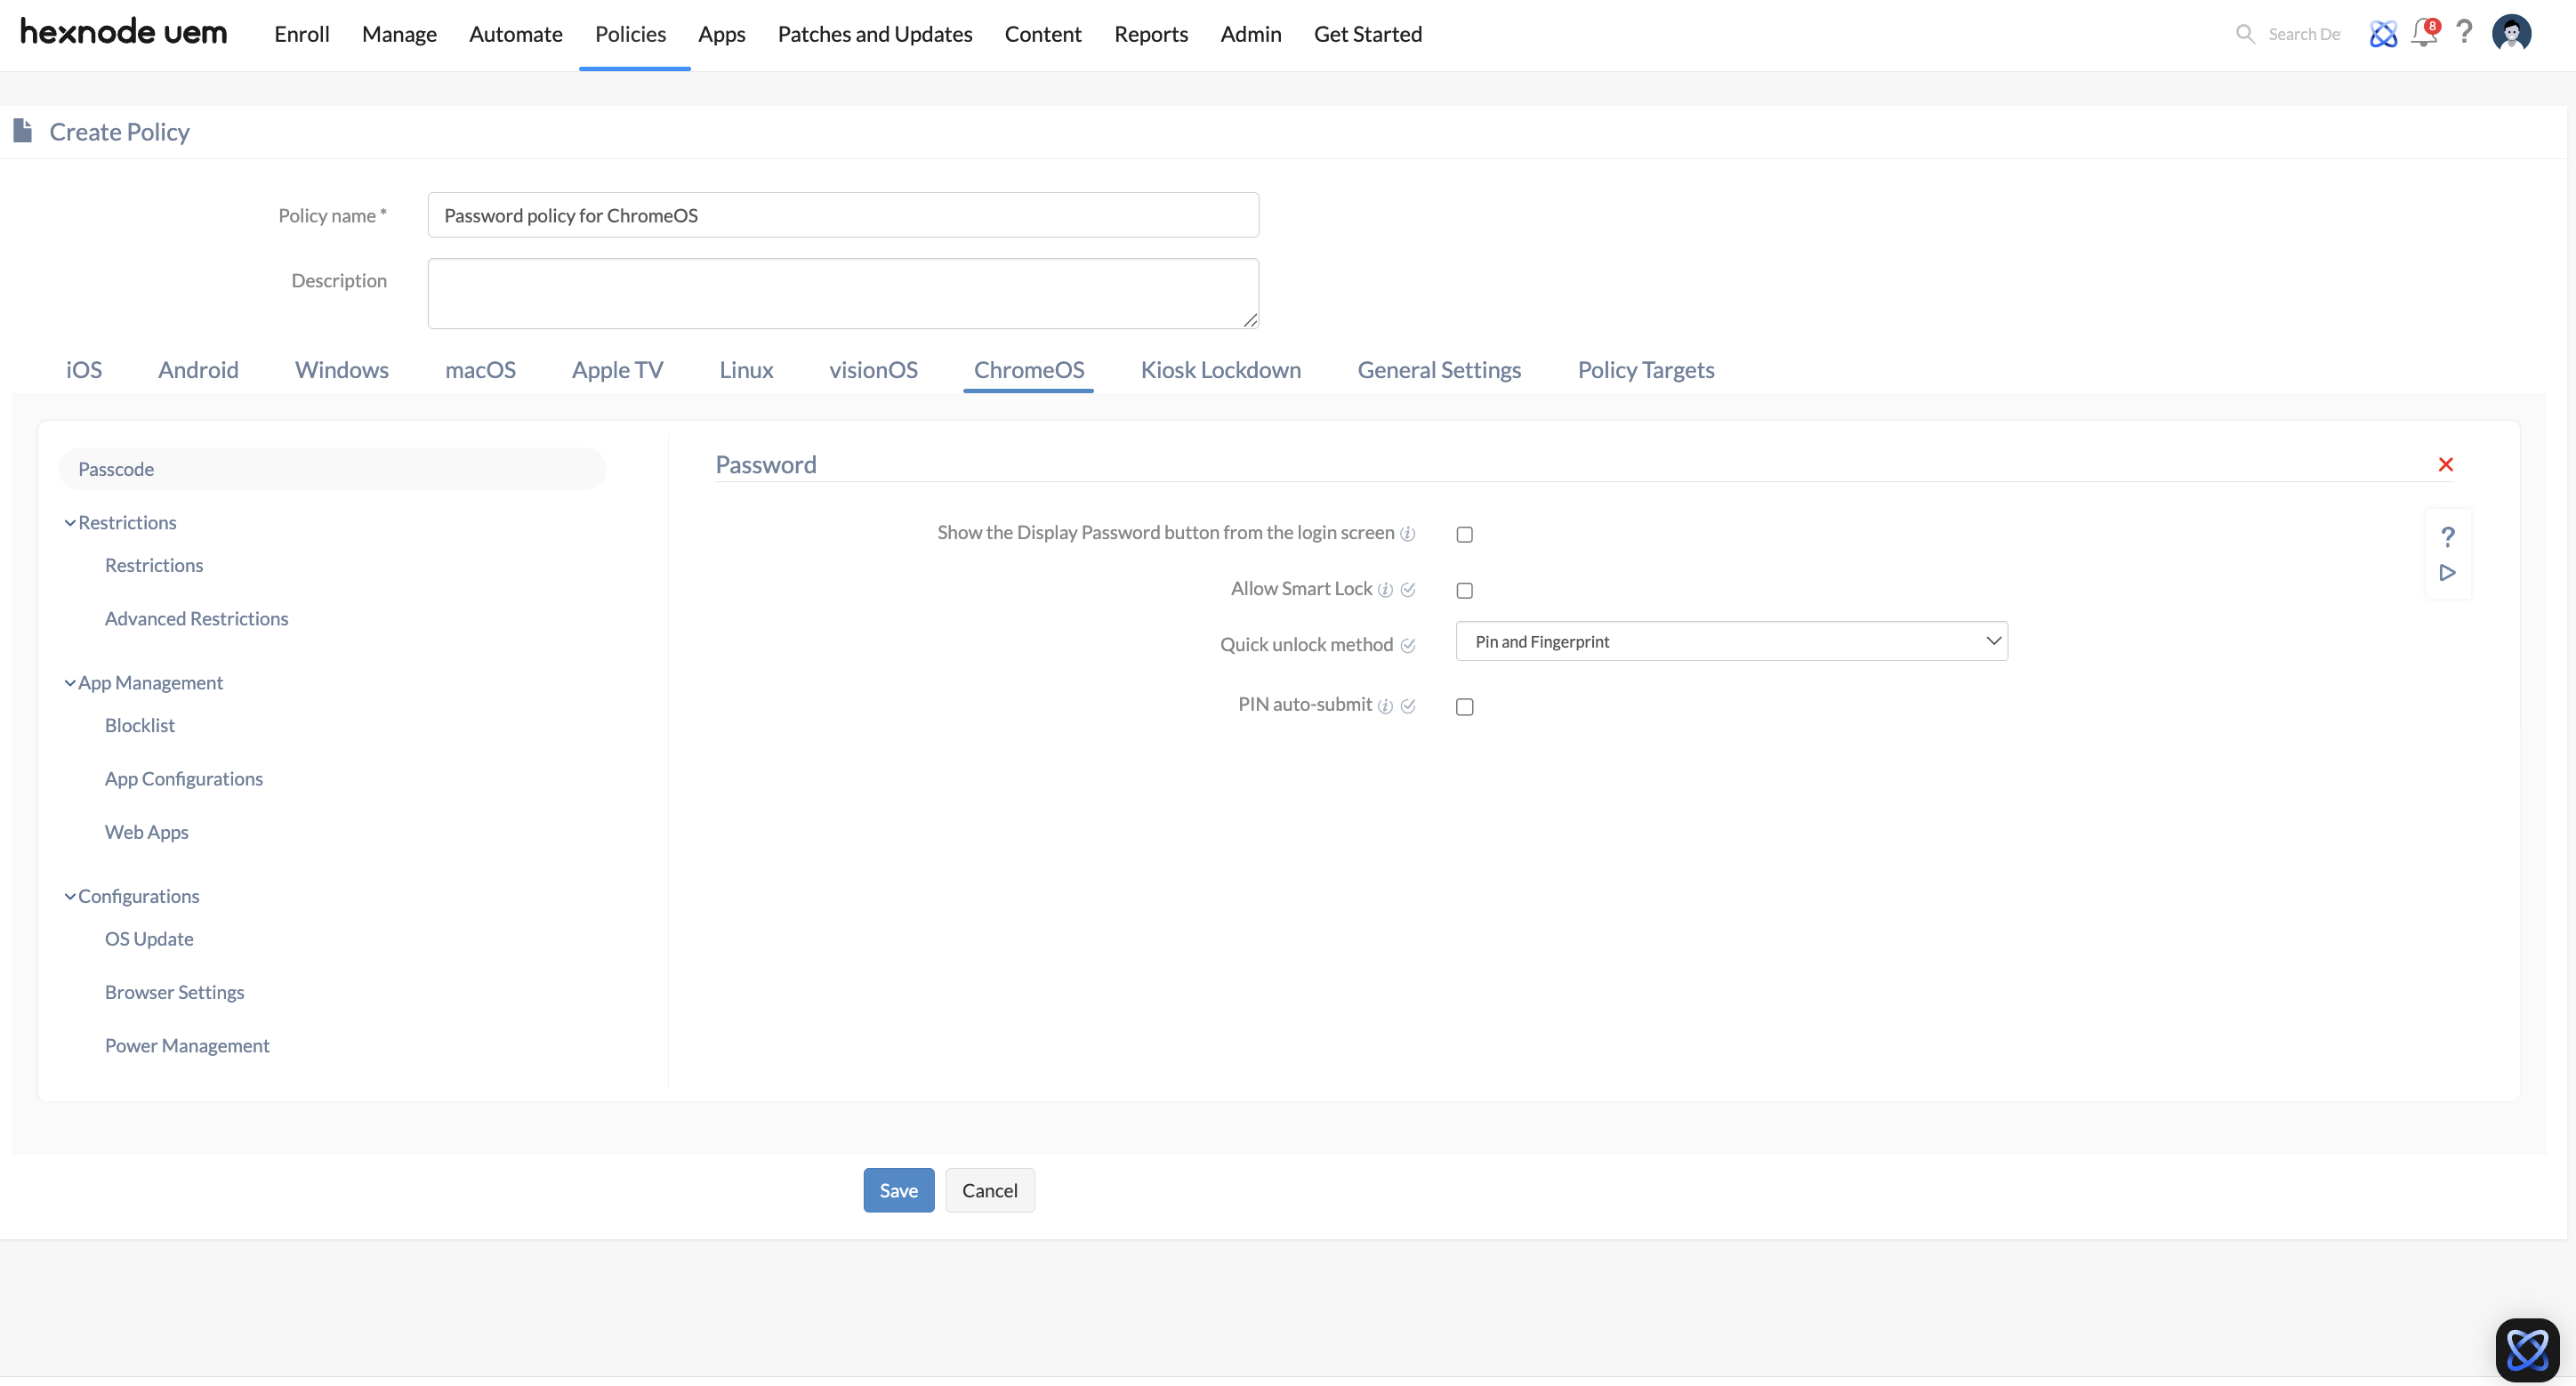2576x1386 pixels.
Task: Open the Apps menu
Action: pyautogui.click(x=722, y=34)
